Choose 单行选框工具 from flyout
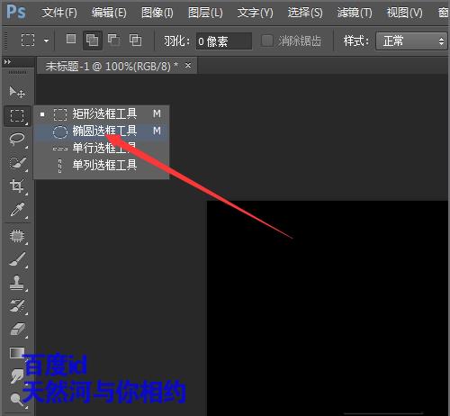 [x=102, y=148]
